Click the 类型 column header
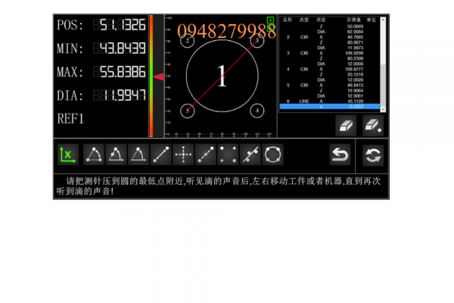This screenshot has height=303, width=454. (304, 20)
